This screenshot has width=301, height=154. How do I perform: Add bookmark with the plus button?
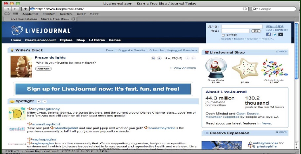pyautogui.click(x=25, y=9)
